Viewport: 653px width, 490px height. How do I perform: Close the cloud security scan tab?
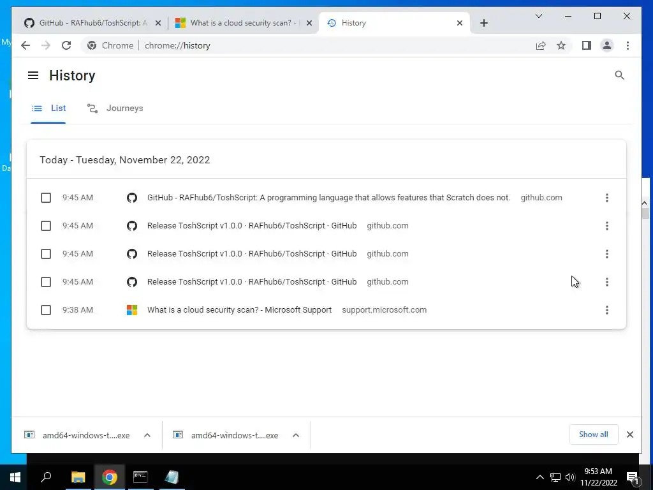309,24
